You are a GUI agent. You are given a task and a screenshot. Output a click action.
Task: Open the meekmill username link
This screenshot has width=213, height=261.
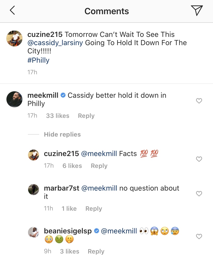coord(43,95)
